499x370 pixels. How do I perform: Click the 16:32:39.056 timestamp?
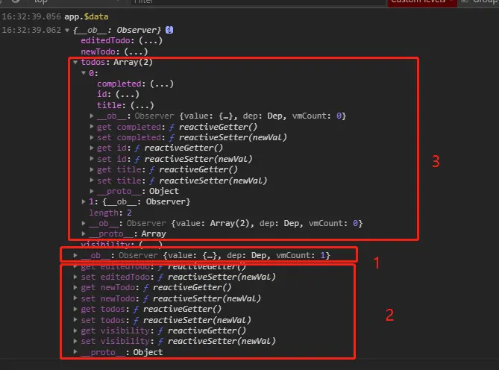tap(31, 16)
